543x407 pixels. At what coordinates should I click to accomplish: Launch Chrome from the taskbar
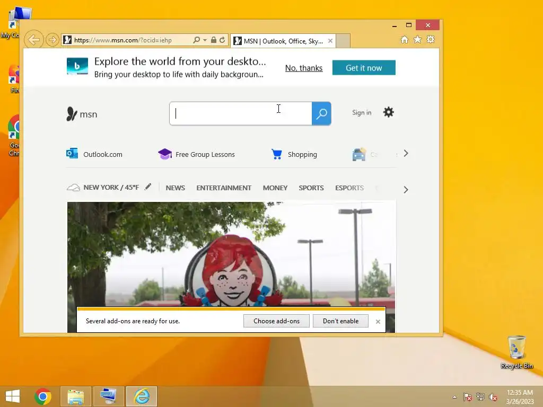pos(43,396)
